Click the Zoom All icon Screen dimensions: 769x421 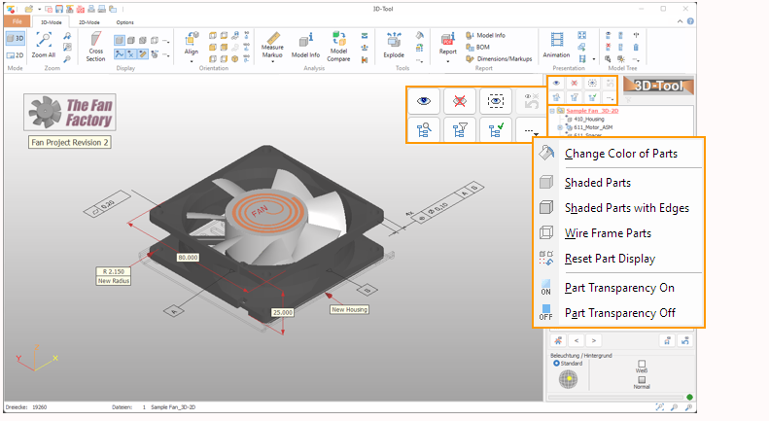tap(44, 45)
